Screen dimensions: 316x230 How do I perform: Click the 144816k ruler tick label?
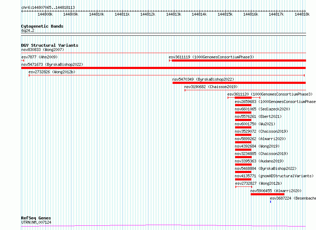click(251, 14)
